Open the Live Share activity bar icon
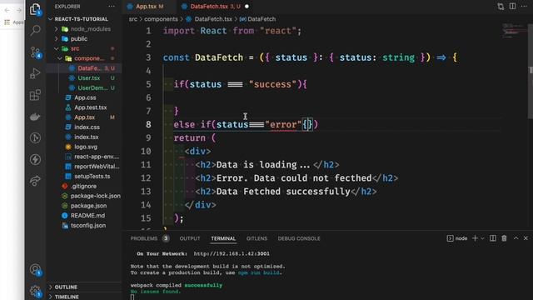The image size is (533, 300). 35,181
